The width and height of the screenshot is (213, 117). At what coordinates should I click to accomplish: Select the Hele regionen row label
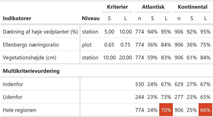[x=19, y=110]
